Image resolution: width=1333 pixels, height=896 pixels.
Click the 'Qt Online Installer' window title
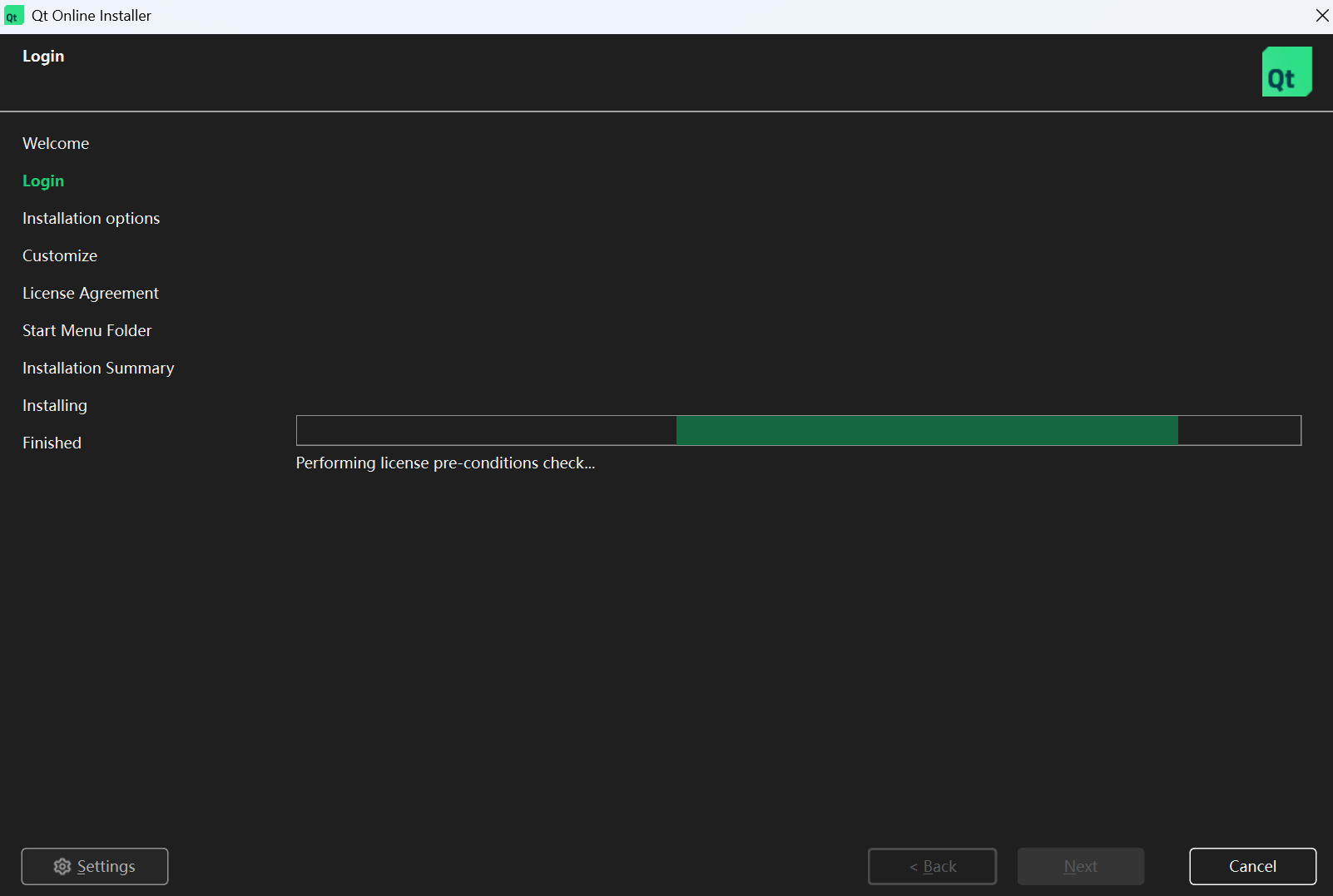pos(92,15)
